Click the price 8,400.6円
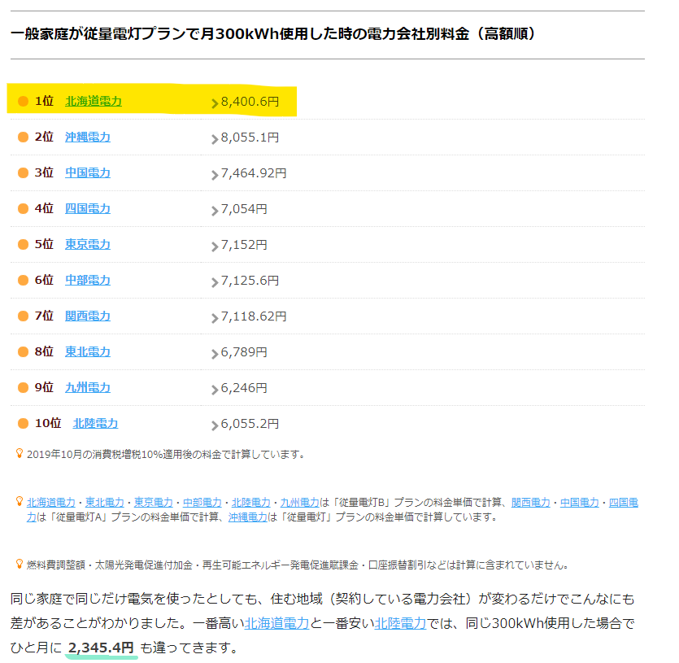Screen dimensions: 679x663 click(x=250, y=102)
